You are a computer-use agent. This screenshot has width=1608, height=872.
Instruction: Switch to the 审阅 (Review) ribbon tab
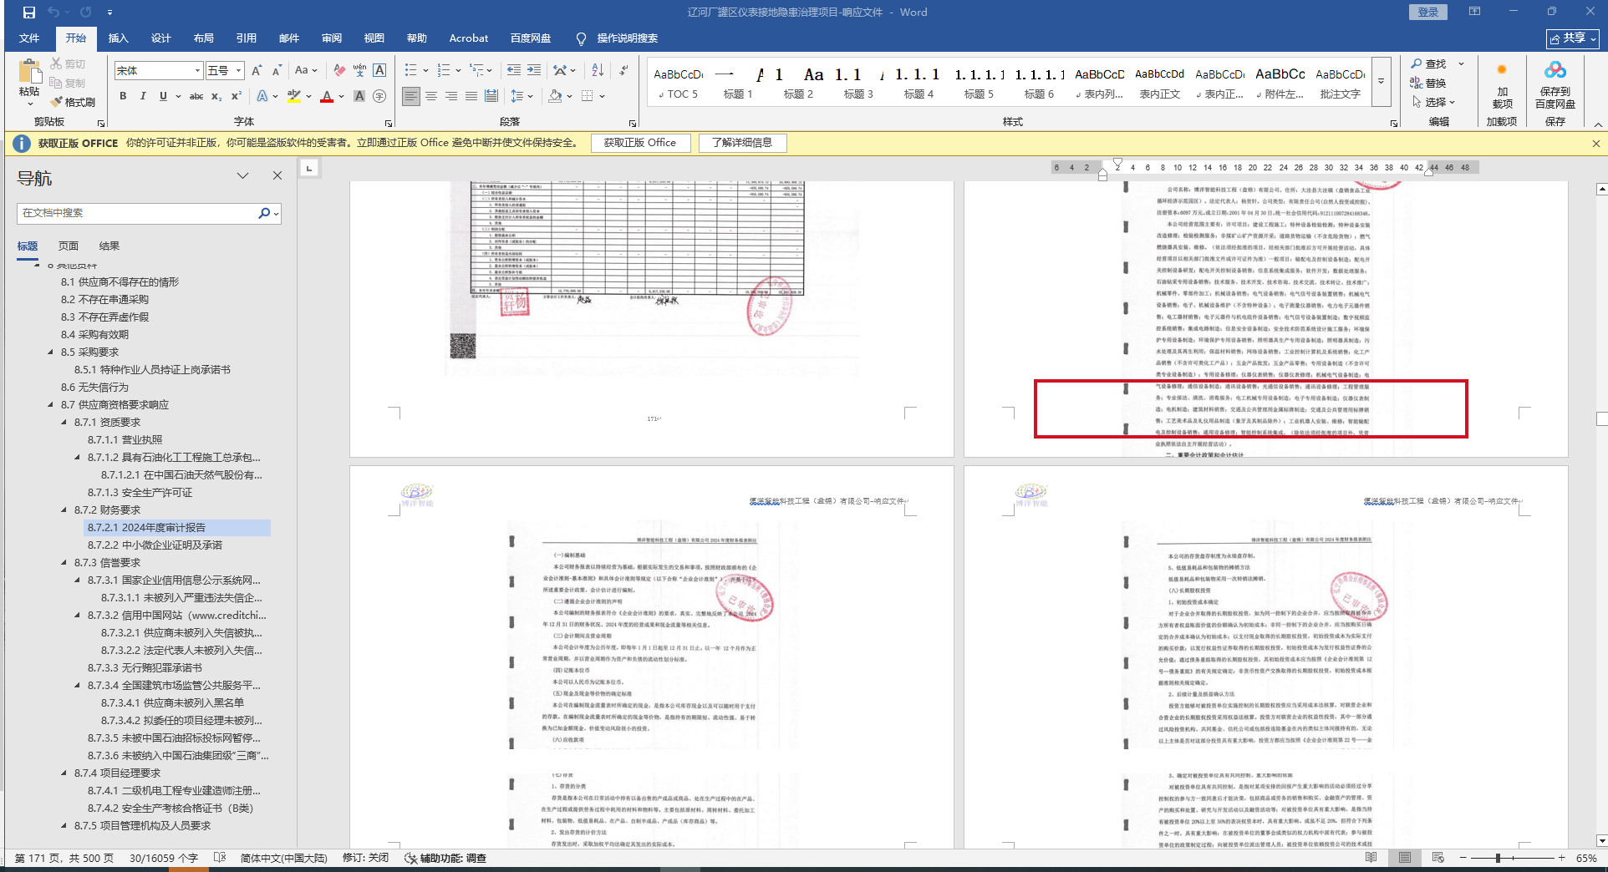pyautogui.click(x=332, y=38)
